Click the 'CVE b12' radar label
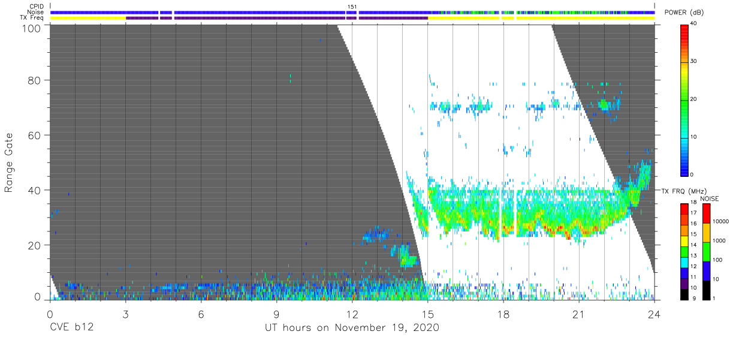Viewport: 736px width, 340px height. [x=71, y=327]
